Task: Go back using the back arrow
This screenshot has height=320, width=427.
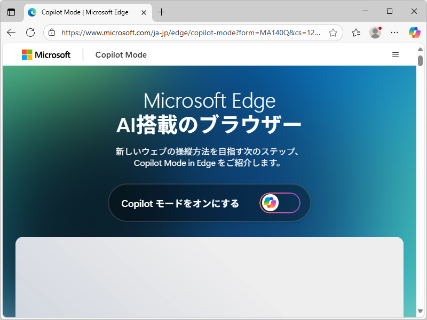Action: pyautogui.click(x=11, y=33)
